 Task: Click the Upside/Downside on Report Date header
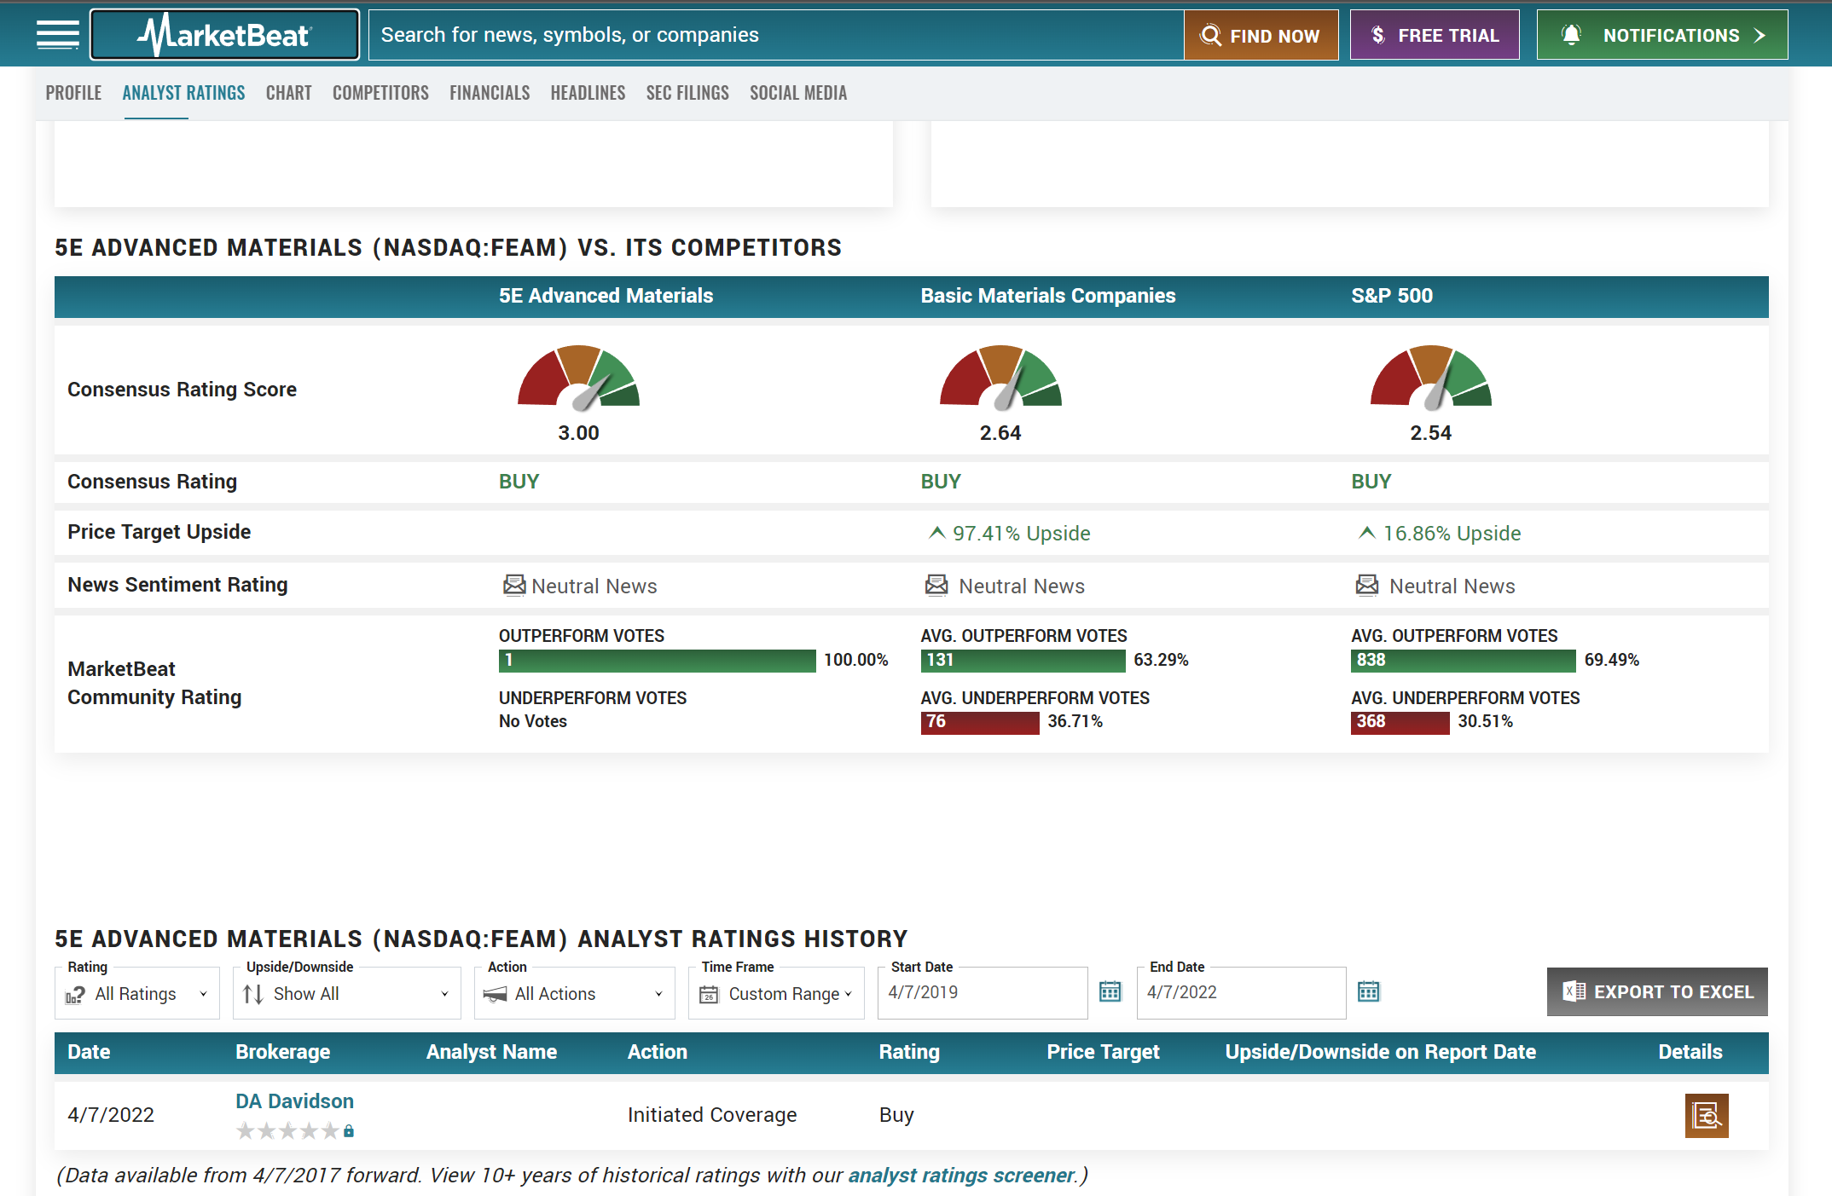1380,1052
